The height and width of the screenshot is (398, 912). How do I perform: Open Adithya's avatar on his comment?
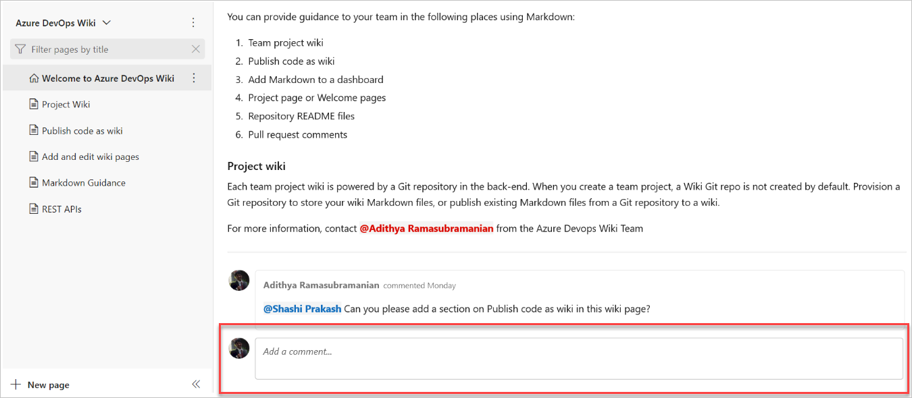238,280
